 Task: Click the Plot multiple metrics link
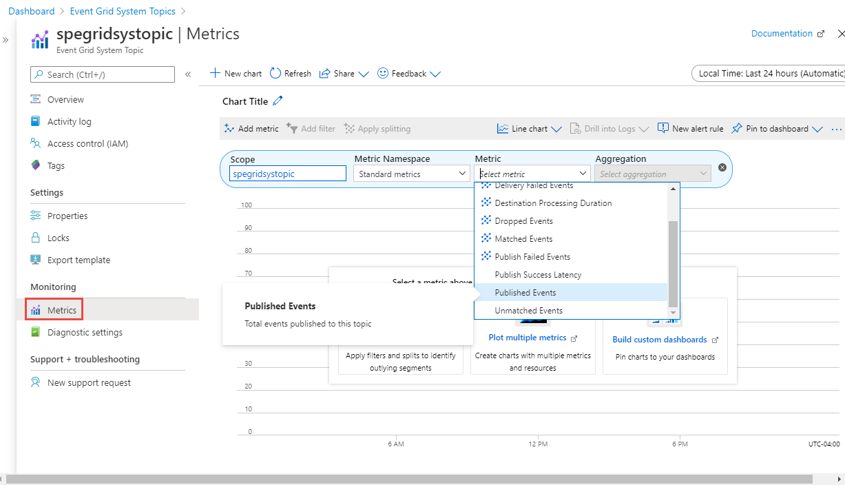pyautogui.click(x=528, y=337)
